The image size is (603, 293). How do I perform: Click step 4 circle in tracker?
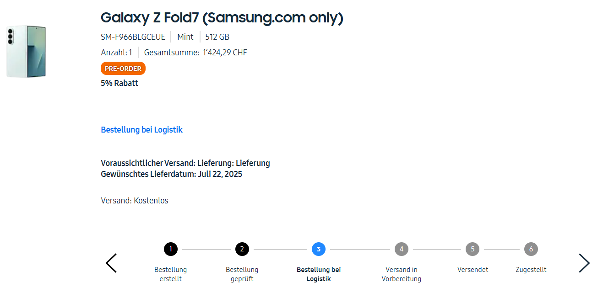point(401,249)
